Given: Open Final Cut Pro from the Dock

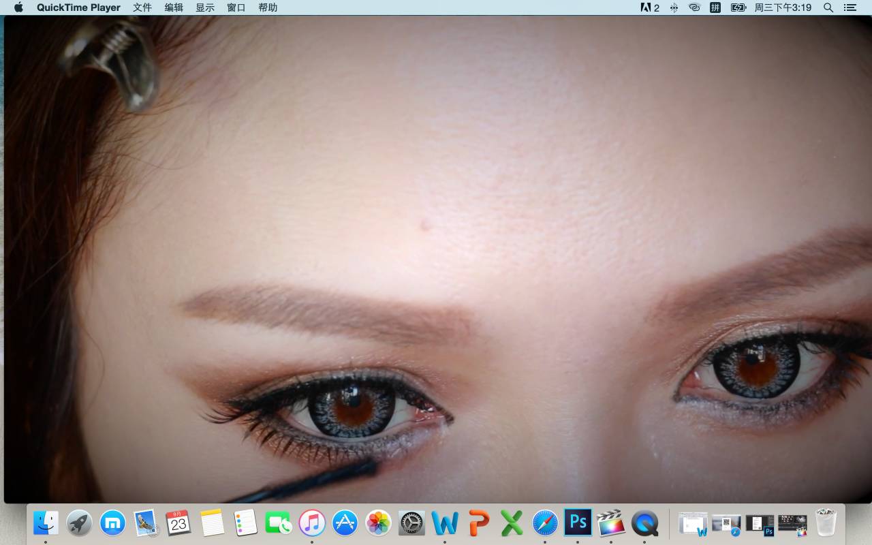Looking at the screenshot, I should [x=611, y=523].
